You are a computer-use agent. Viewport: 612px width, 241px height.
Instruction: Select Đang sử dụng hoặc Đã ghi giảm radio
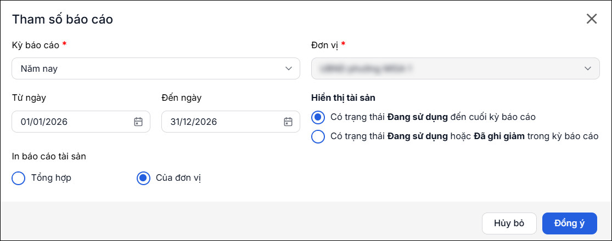[x=318, y=136]
